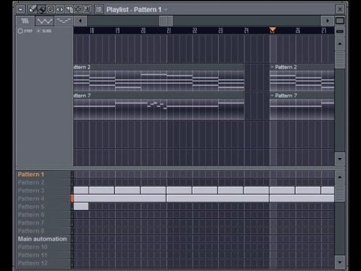The width and height of the screenshot is (361, 271).
Task: Select the right-hand Pattern 2 clip title
Action: [286, 67]
